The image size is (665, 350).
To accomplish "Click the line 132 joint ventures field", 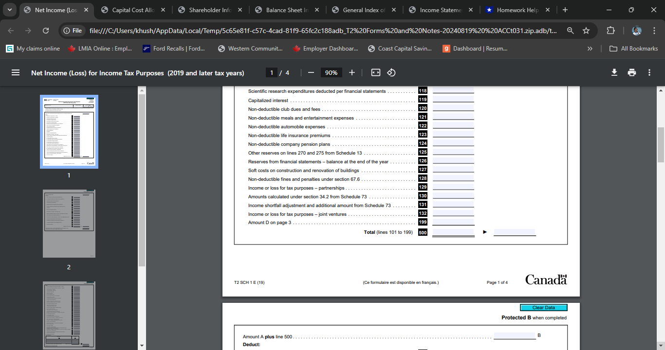I will coord(453,213).
